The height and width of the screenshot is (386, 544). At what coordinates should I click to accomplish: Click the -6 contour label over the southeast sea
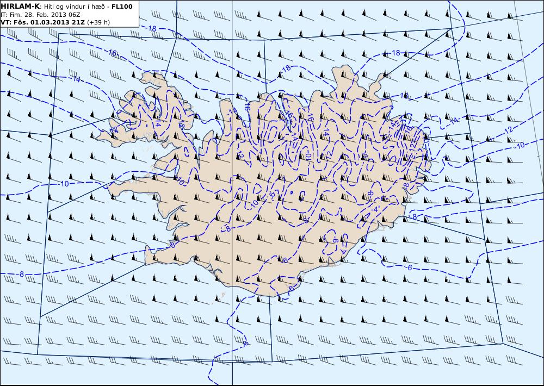click(x=409, y=267)
